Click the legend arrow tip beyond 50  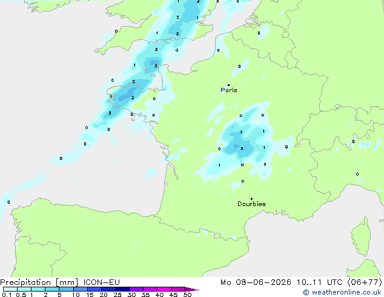coord(192,289)
